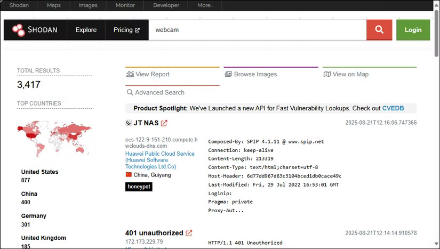The height and width of the screenshot is (249, 440).
Task: Open external link icon beside 401 unauthorized
Action: pyautogui.click(x=189, y=233)
